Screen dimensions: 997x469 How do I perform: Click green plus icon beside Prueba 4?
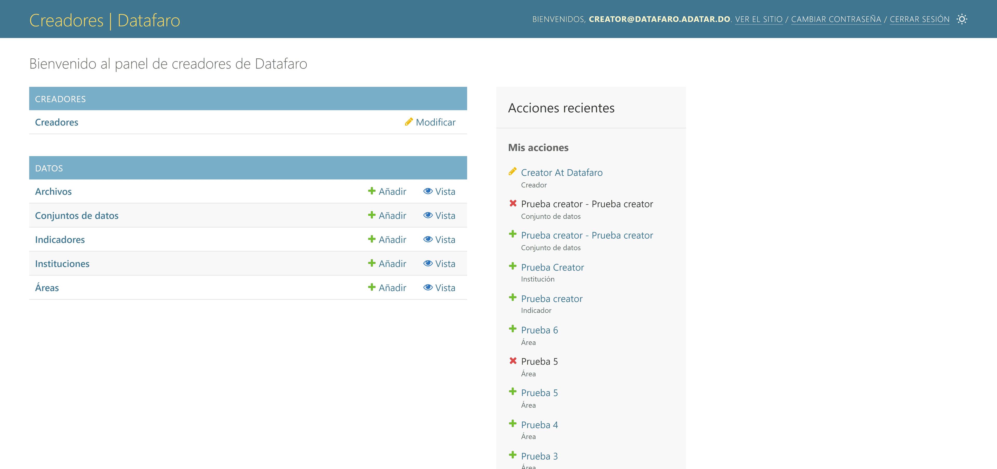(513, 423)
